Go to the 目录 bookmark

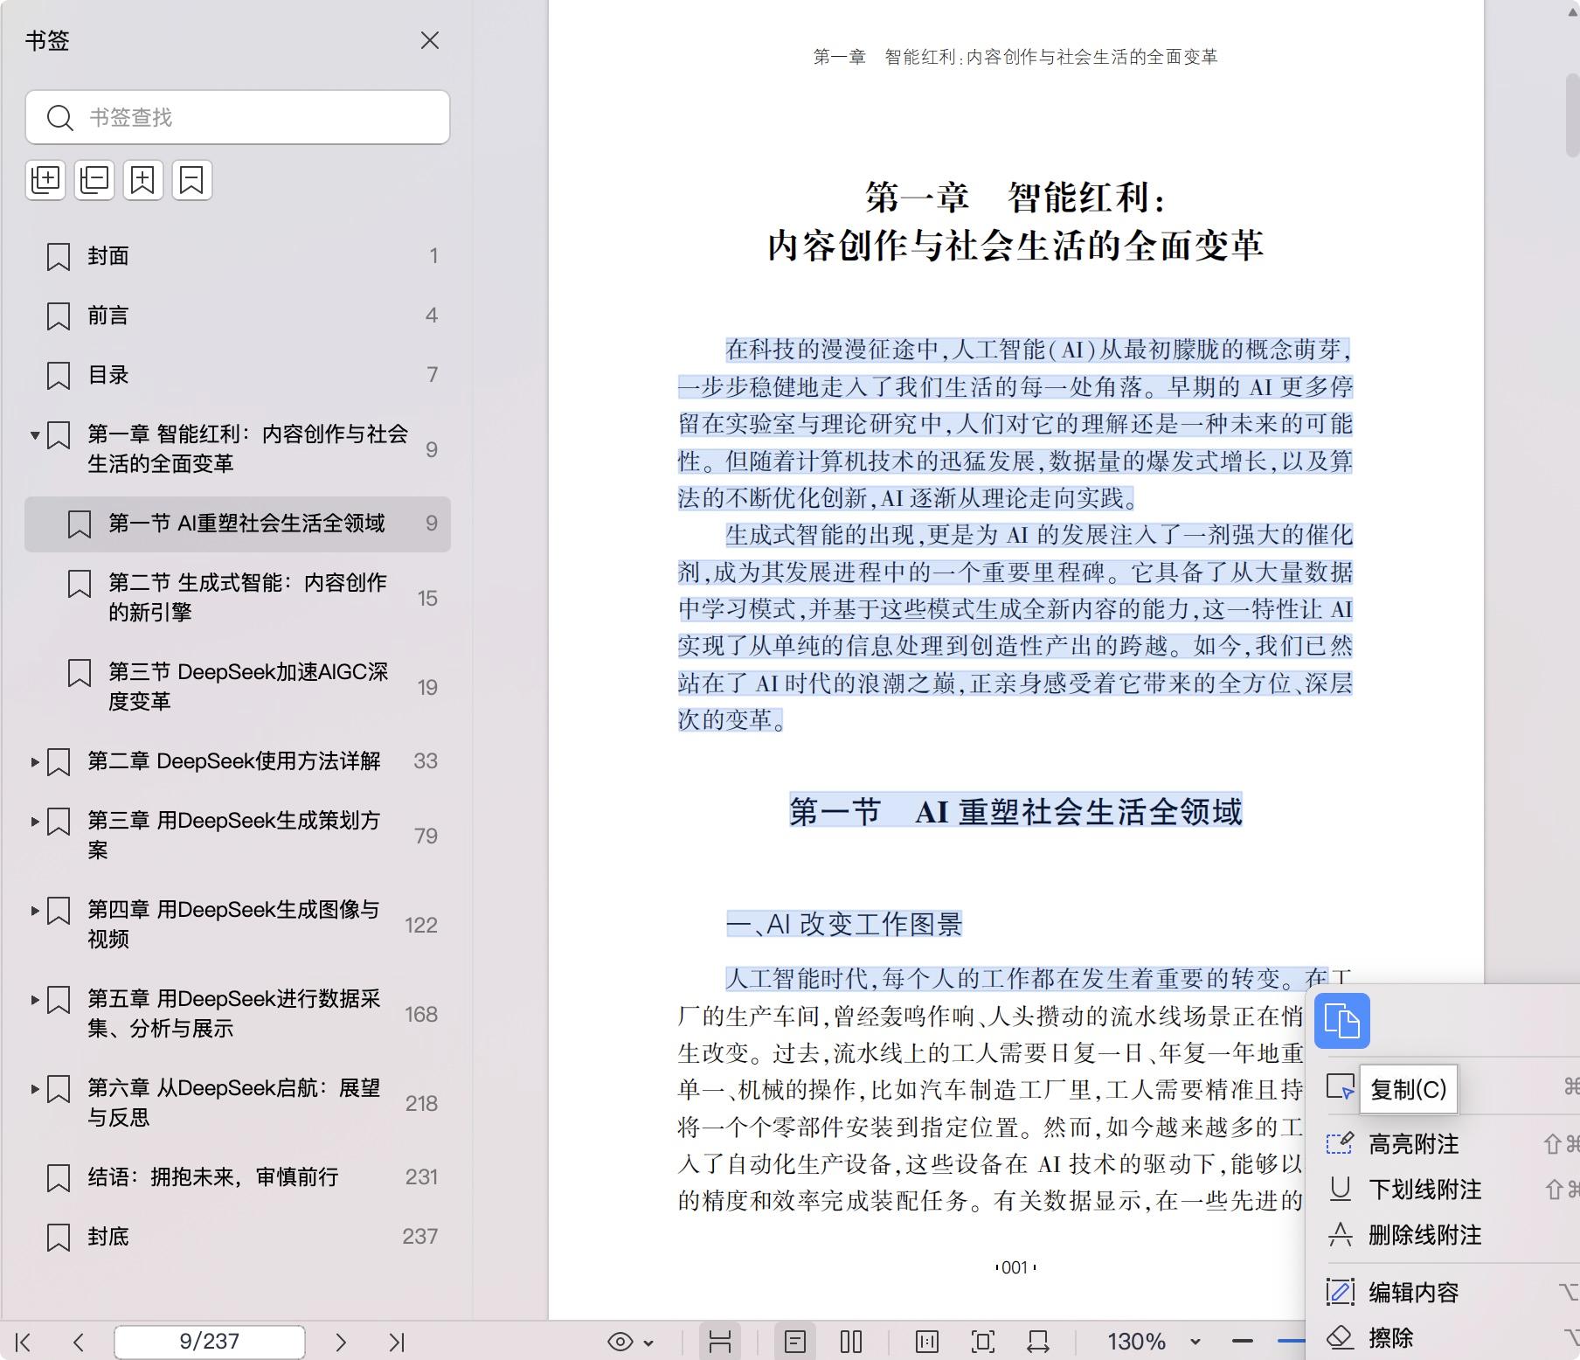pos(238,375)
